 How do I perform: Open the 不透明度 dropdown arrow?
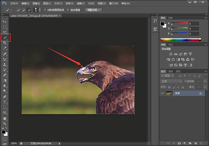point(205,81)
